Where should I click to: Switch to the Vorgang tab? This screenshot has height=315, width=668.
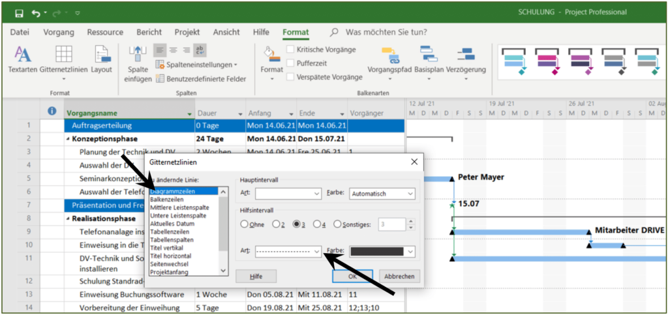[x=59, y=33]
